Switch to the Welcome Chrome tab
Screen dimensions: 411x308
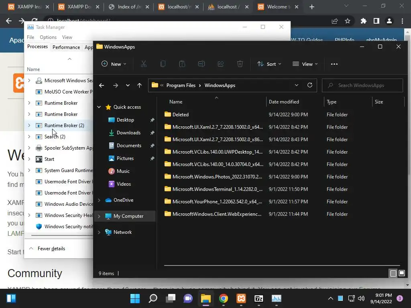pyautogui.click(x=278, y=7)
